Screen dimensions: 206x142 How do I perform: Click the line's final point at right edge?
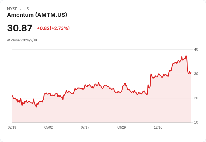click(191, 72)
